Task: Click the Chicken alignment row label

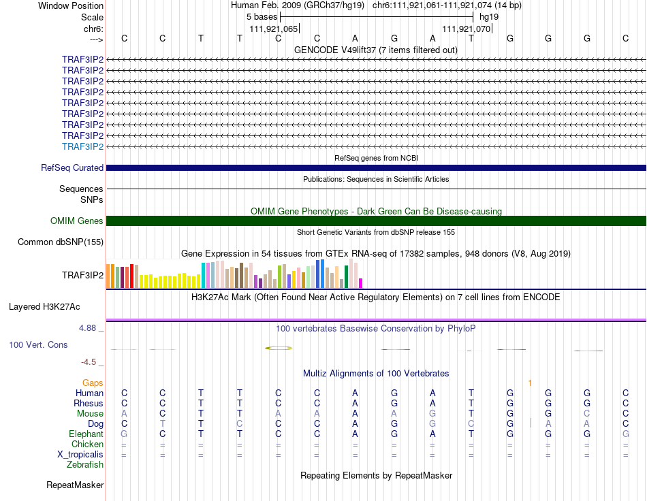Action: (87, 444)
